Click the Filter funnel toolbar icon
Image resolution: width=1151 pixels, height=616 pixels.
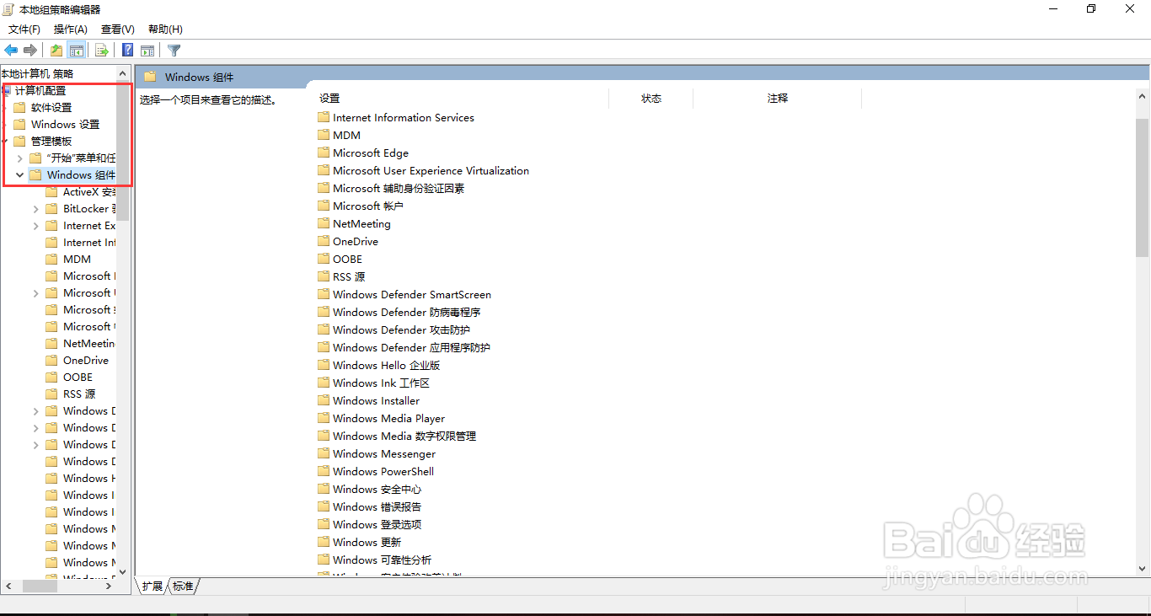[x=174, y=51]
